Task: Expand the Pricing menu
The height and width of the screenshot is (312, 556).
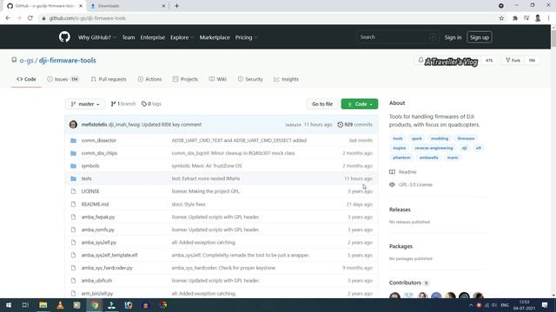Action: 246,37
